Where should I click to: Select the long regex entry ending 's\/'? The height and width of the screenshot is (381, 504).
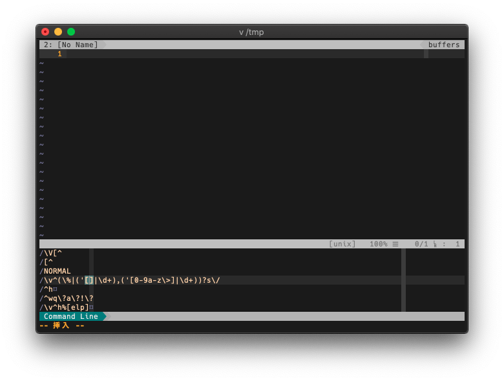(x=130, y=280)
